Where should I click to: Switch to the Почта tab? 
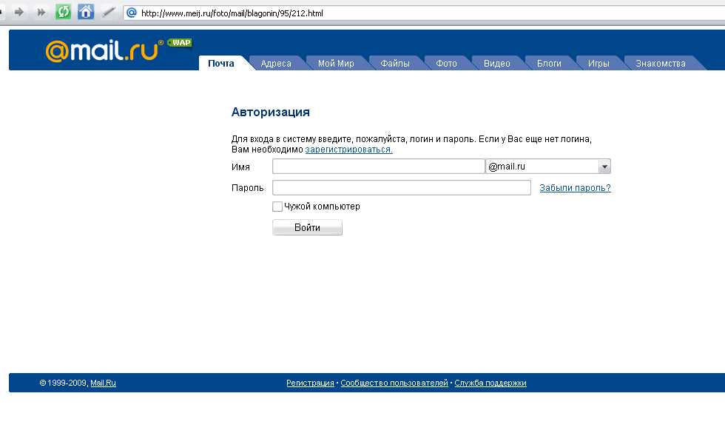221,64
